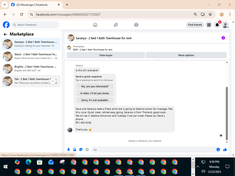Choose a sticker icon in composer
This screenshot has height=176, width=235.
pos(81,150)
